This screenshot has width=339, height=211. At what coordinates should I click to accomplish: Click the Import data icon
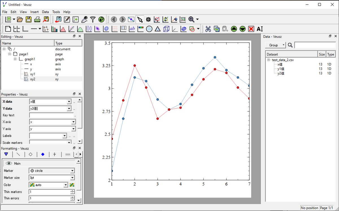point(58,19)
